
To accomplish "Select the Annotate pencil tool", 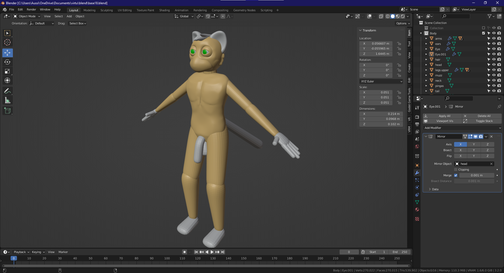I will 7,91.
